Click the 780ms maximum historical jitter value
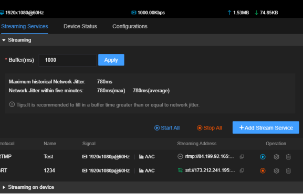Screen dimensions: 303x194 [x=105, y=82]
